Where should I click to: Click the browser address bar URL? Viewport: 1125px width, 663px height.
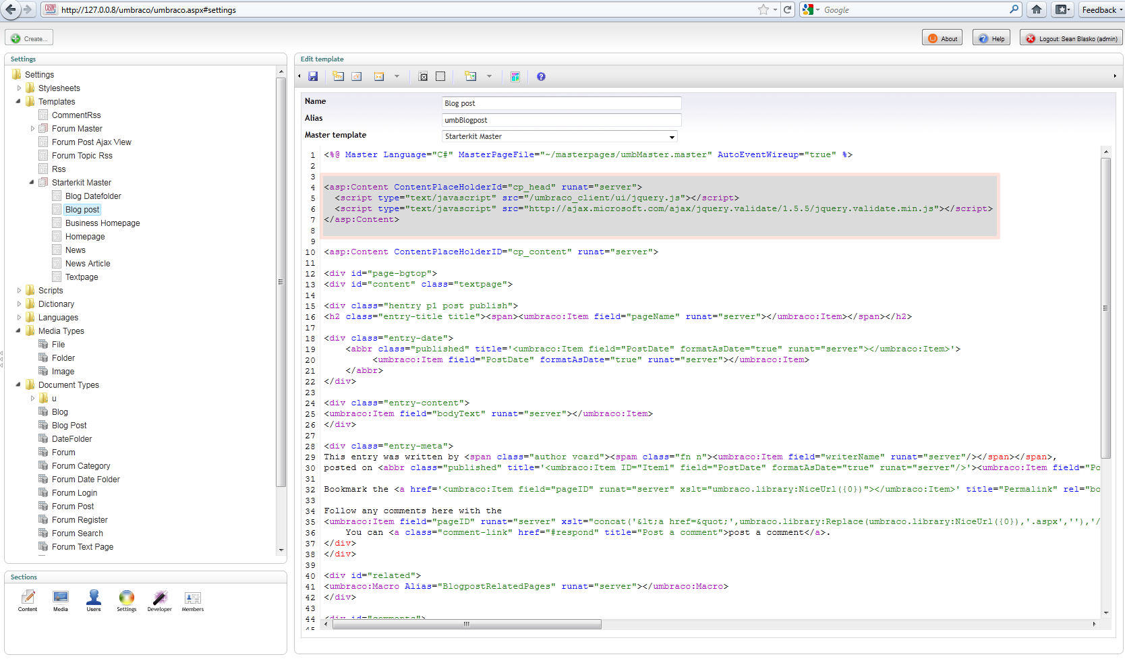point(148,10)
